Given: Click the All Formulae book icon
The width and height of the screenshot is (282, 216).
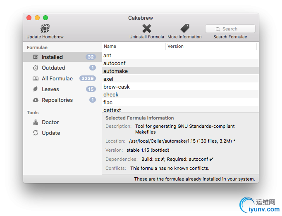Looking at the screenshot, I should point(36,78).
